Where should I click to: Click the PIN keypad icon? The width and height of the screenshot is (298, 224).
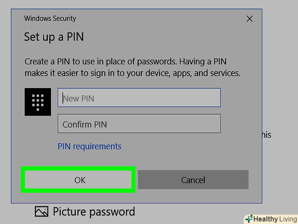pyautogui.click(x=38, y=101)
